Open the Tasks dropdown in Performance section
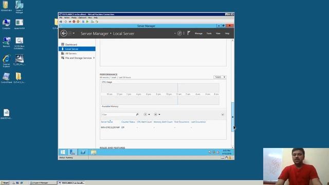 point(220,77)
